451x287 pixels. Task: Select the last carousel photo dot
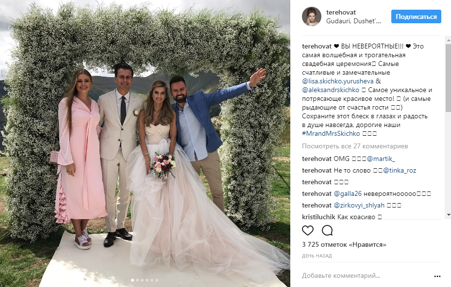pos(157,280)
